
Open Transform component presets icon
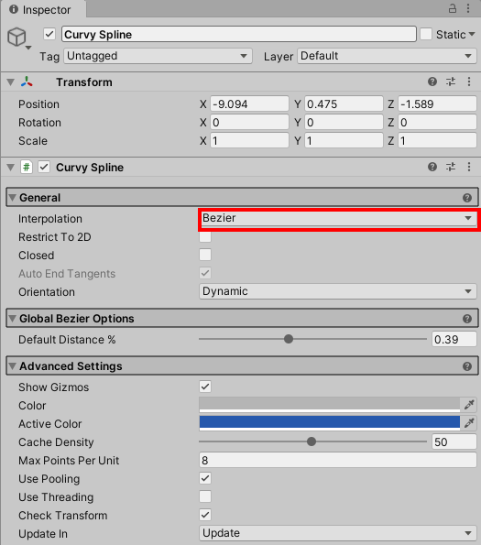tap(451, 82)
